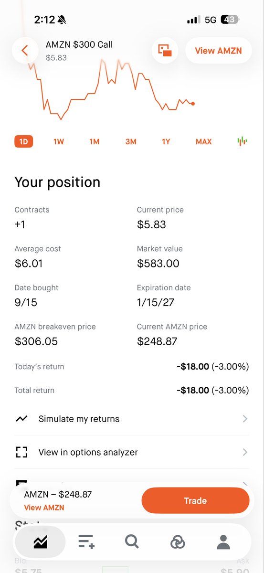Open the account profile icon
The image size is (264, 573).
[x=223, y=541]
